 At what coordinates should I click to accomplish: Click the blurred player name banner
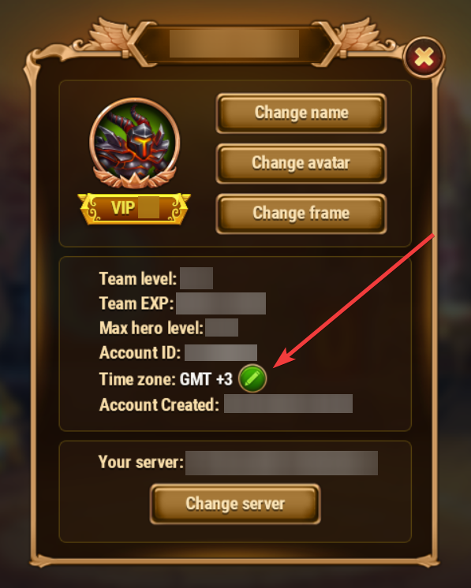(x=234, y=44)
